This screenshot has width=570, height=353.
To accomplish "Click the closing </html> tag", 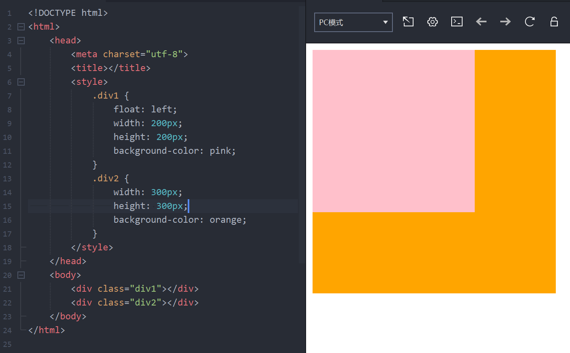I will 47,330.
